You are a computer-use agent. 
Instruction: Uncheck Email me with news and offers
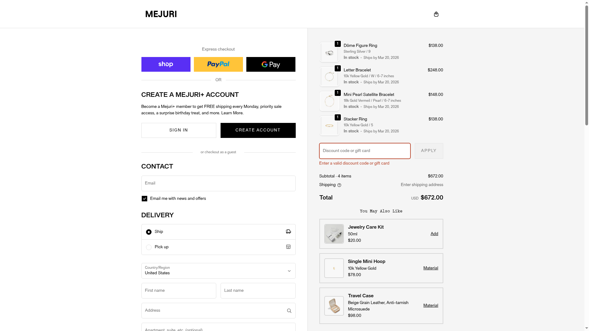(x=144, y=199)
